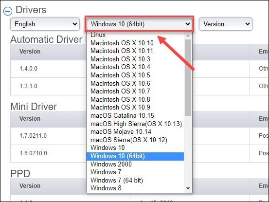Click the list scrollbar up arrow

188,36
